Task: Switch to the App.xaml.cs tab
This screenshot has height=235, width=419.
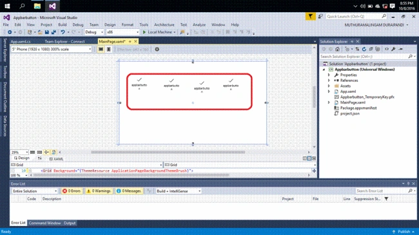Action: [21, 42]
